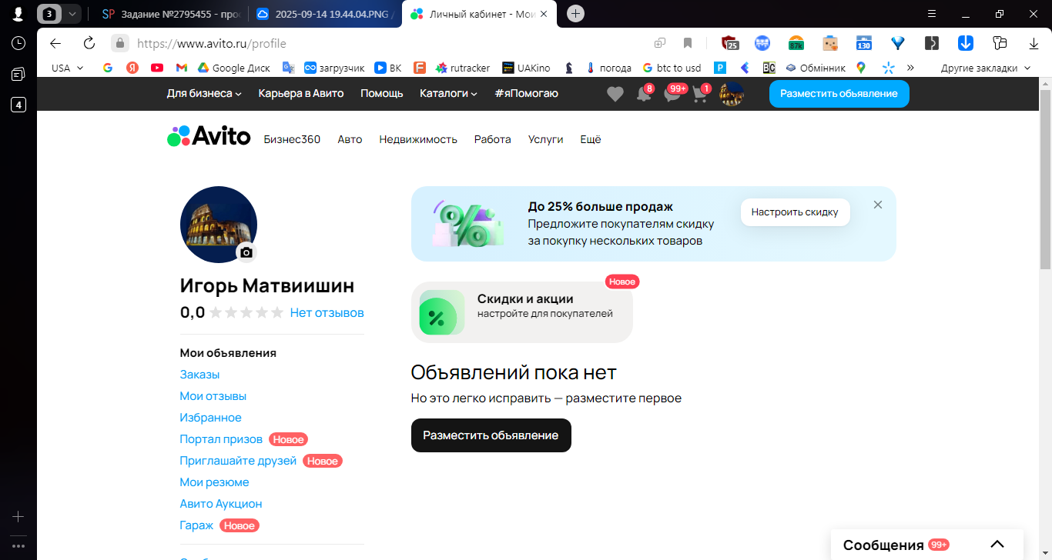Click the black Разместить объявление button
Screen dimensions: 1052x560
pos(491,435)
